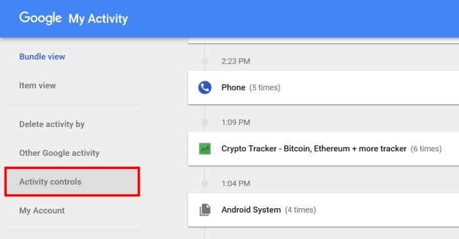The height and width of the screenshot is (239, 459).
Task: Click the Phone (5 times) count label
Action: click(265, 88)
